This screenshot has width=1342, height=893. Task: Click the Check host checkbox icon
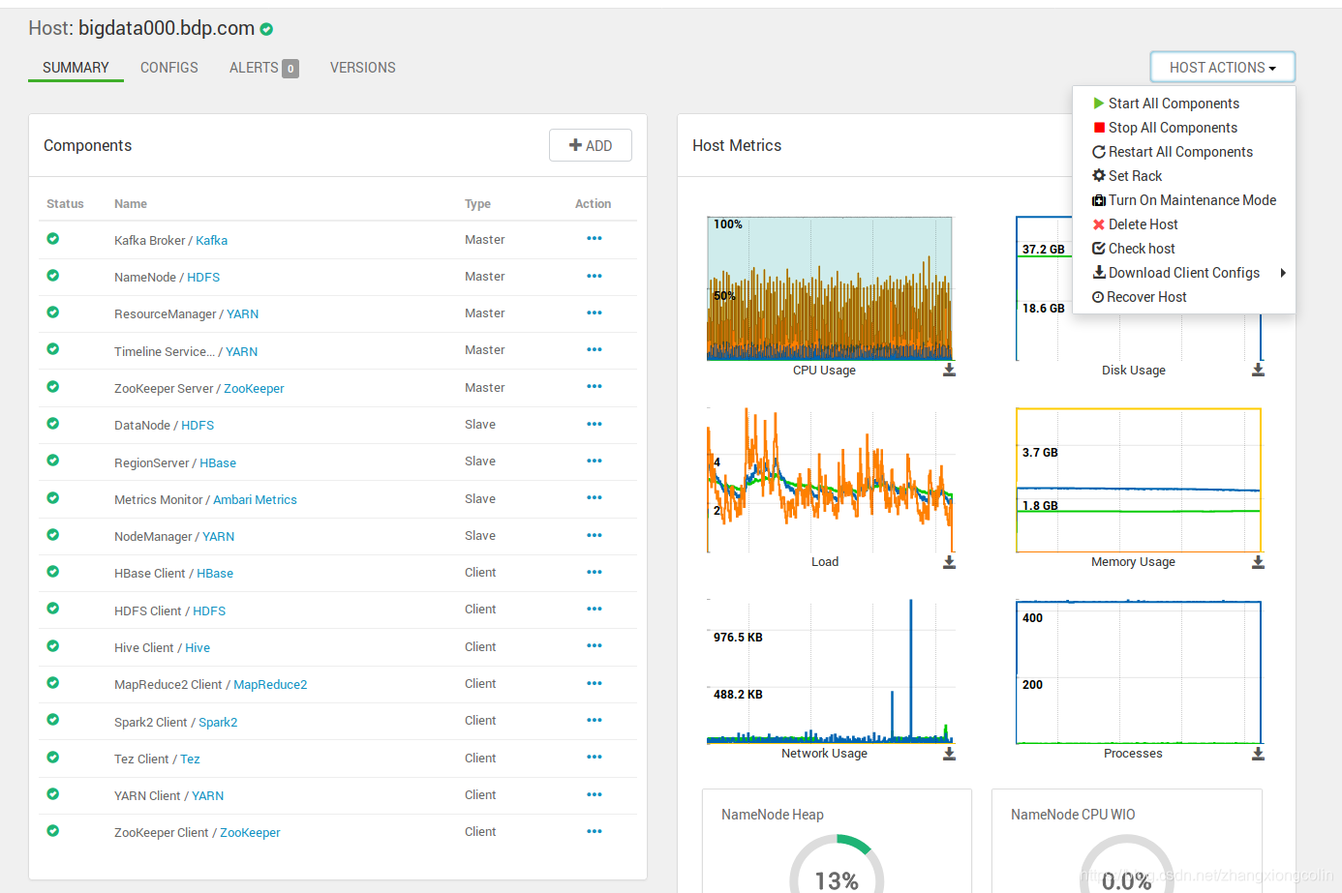coord(1099,249)
